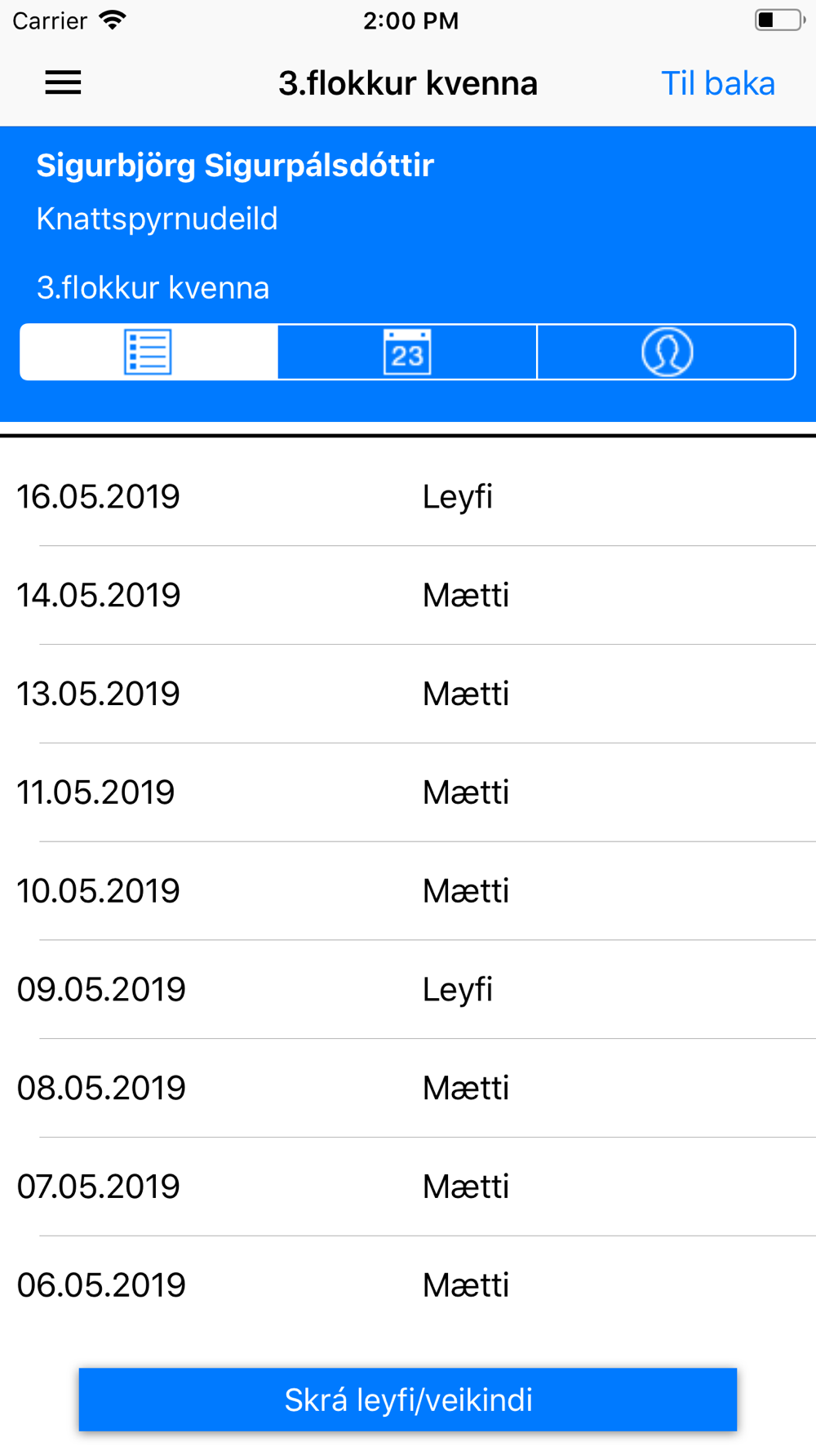
Task: Switch to attendance list view tab
Action: [149, 352]
